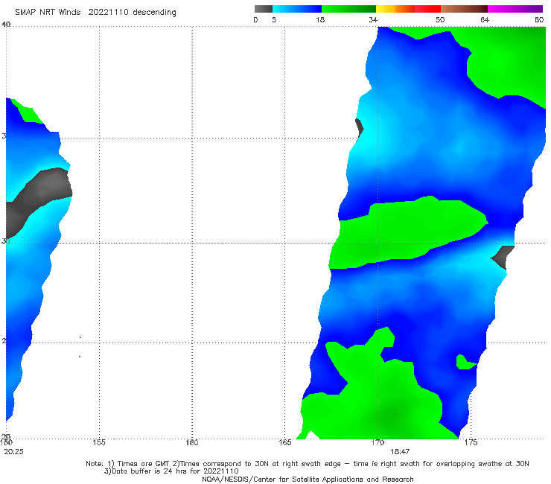Click the date "20221110" in the title
Screen dimensions: 551x484
[108, 13]
